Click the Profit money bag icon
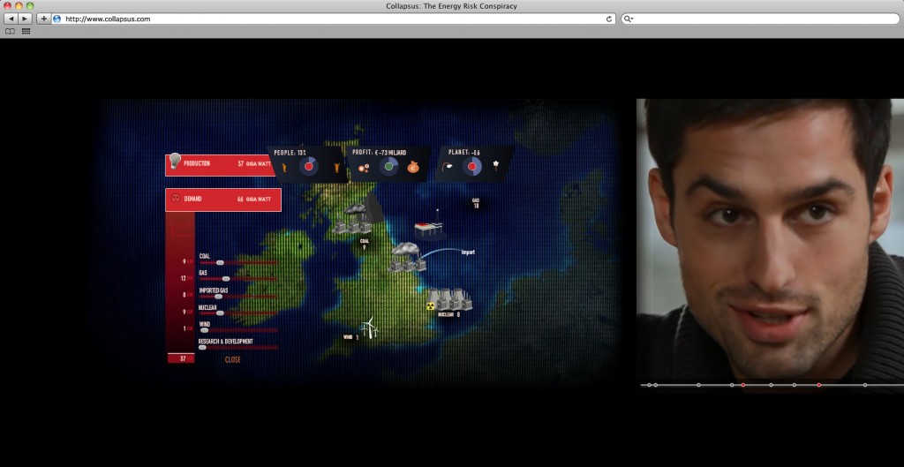904x467 pixels. (413, 166)
